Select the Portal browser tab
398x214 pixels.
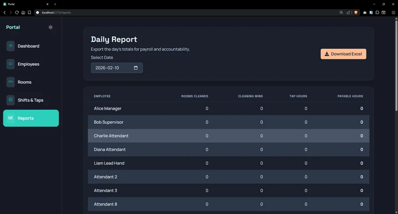pos(25,4)
